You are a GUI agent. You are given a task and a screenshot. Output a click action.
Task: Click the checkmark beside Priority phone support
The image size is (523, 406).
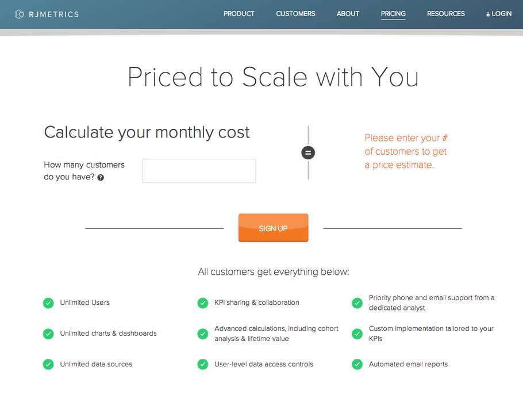click(x=357, y=302)
